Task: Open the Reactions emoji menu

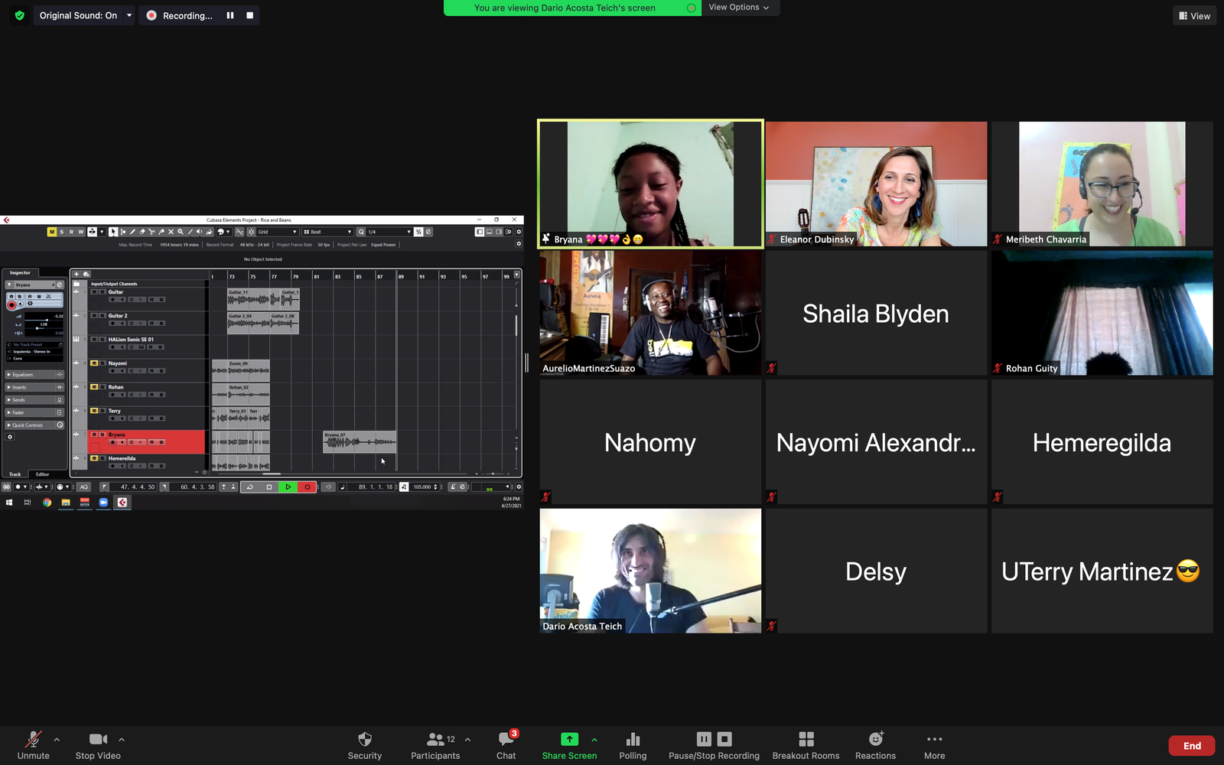Action: coord(875,745)
